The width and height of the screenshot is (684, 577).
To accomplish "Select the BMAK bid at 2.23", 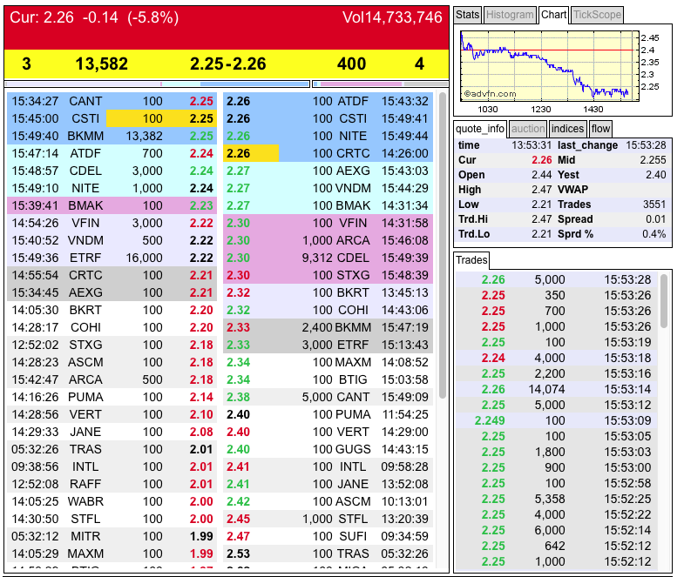I will click(x=112, y=205).
